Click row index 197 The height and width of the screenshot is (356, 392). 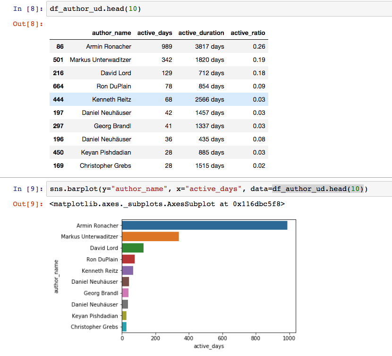(x=58, y=113)
